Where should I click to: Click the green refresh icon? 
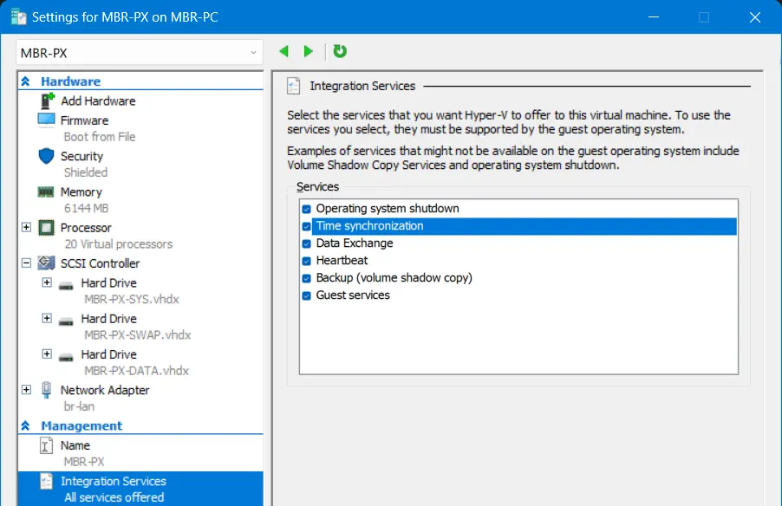tap(340, 51)
